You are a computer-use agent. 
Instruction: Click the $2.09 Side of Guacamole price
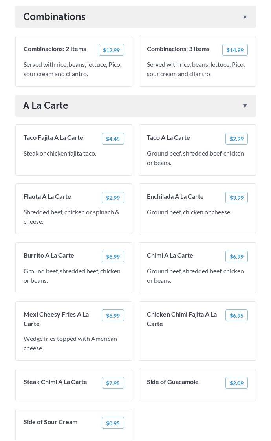236,383
